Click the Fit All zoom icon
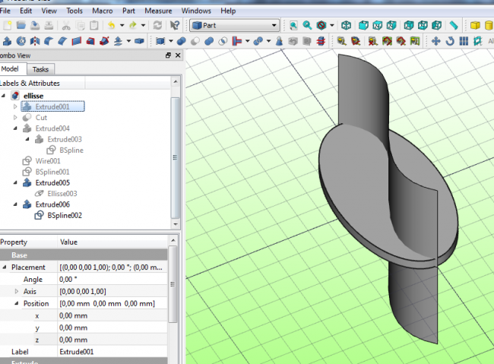The image size is (494, 364). 293,25
